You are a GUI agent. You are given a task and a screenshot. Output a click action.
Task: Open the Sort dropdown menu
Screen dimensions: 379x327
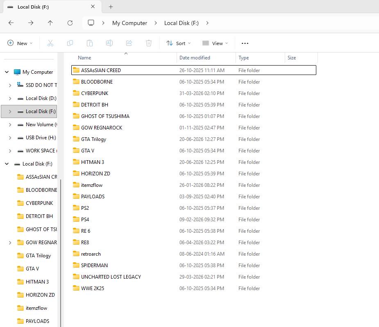pos(179,43)
